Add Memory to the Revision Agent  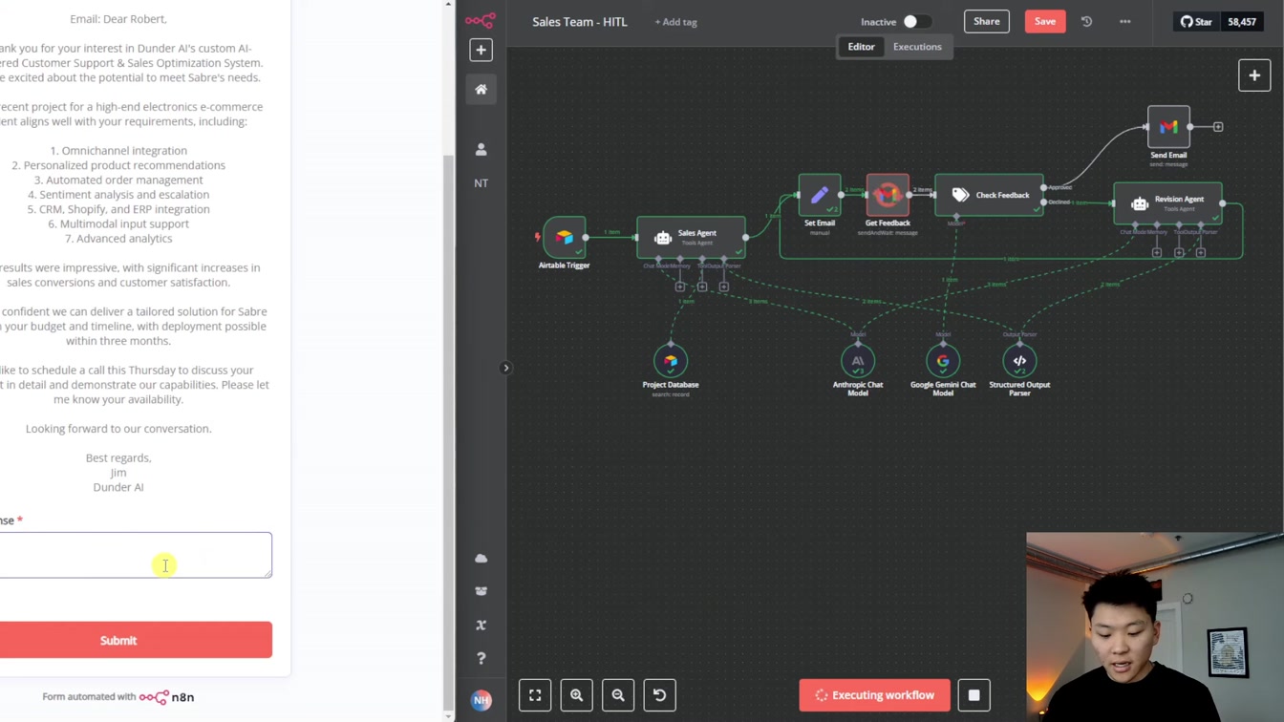[1157, 253]
